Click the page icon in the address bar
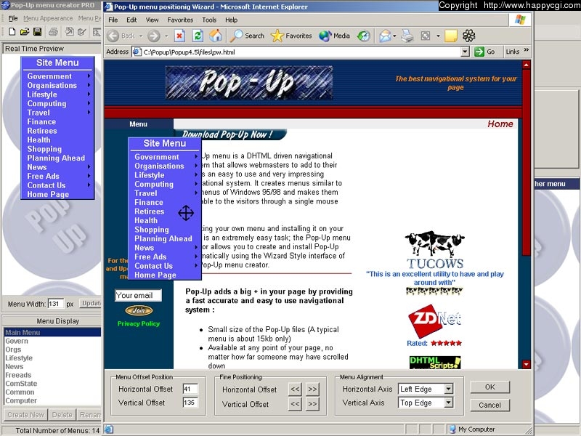Screen dimensions: 581x436 (x=137, y=52)
